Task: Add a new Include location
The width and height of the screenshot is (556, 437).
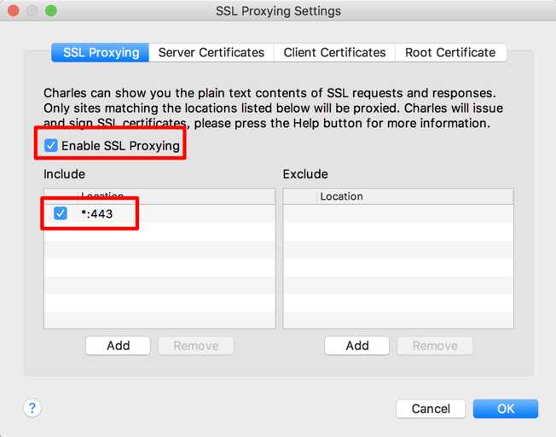Action: [118, 346]
